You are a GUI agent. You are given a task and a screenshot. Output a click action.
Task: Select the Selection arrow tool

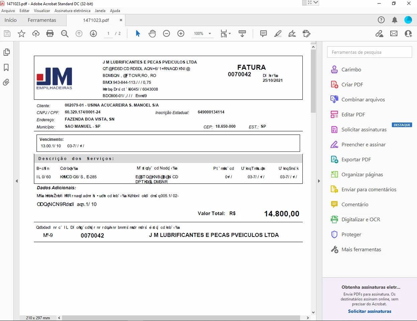(138, 34)
